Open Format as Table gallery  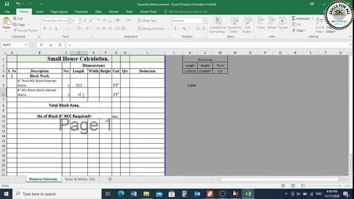tap(235, 25)
